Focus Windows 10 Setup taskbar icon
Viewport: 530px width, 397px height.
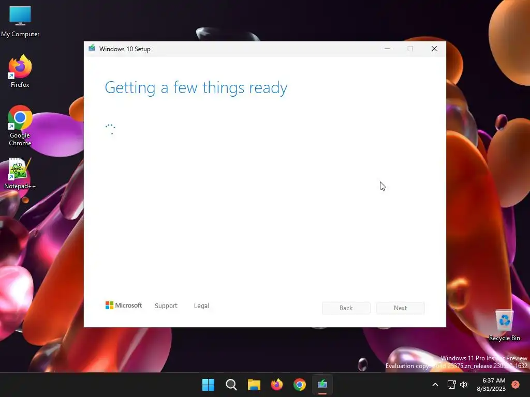(322, 385)
